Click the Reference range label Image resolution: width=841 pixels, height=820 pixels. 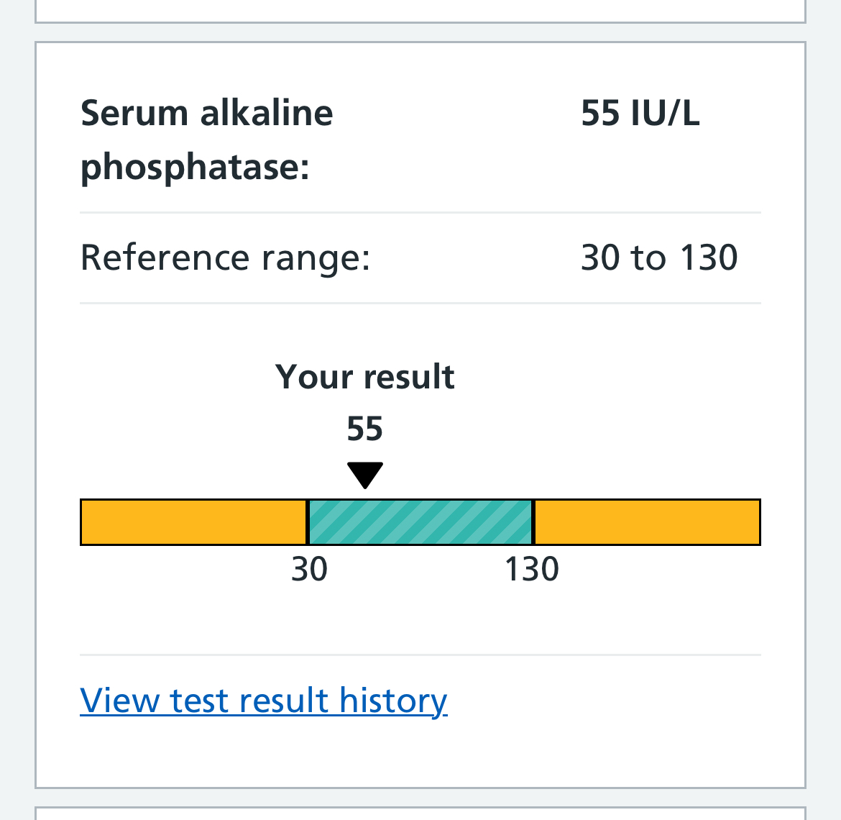tap(225, 258)
